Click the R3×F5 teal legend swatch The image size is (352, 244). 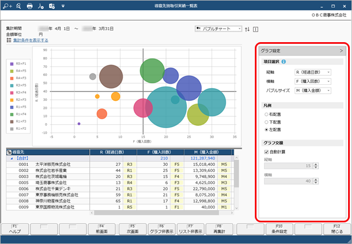tap(12, 85)
